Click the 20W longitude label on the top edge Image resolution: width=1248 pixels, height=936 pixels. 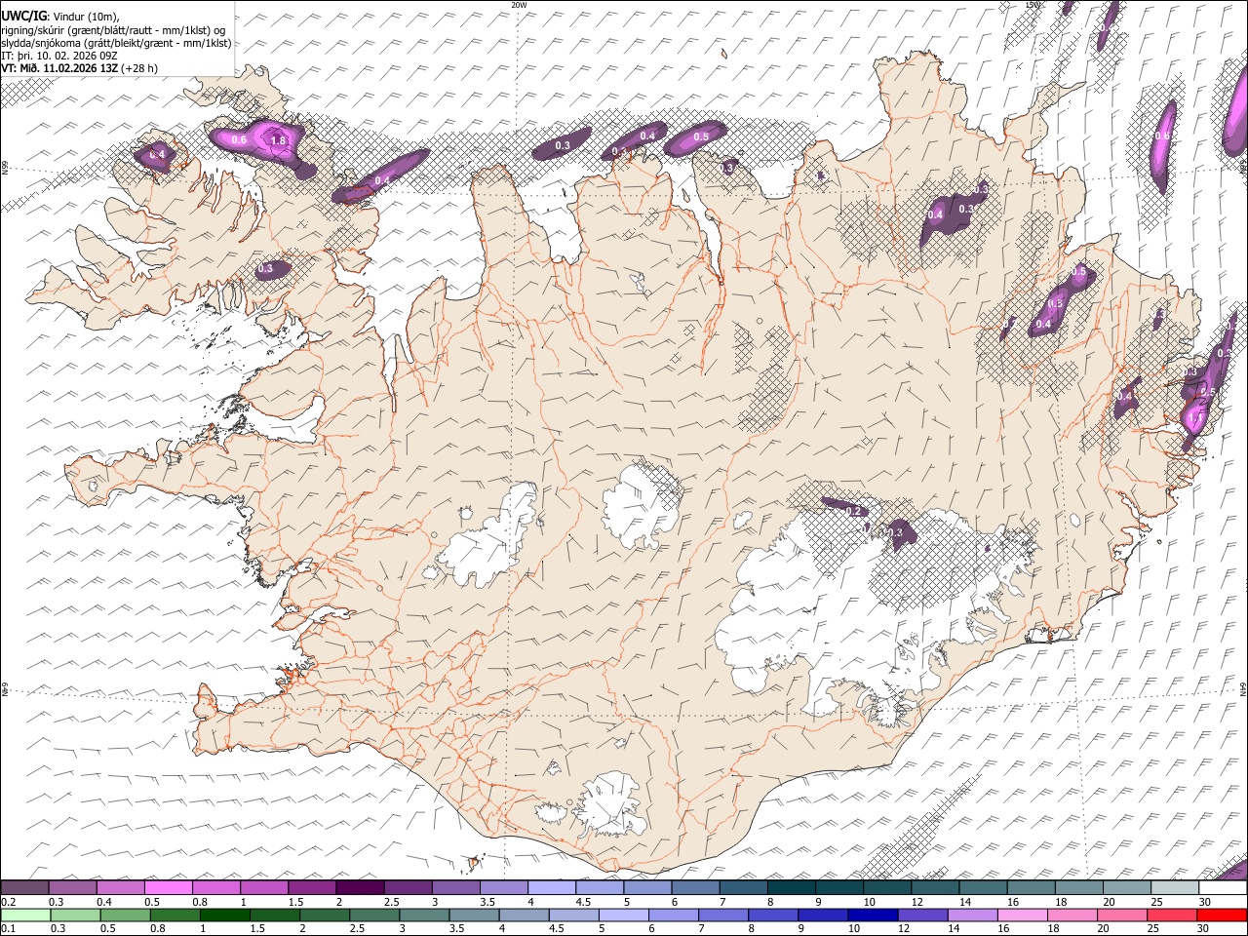(x=519, y=5)
